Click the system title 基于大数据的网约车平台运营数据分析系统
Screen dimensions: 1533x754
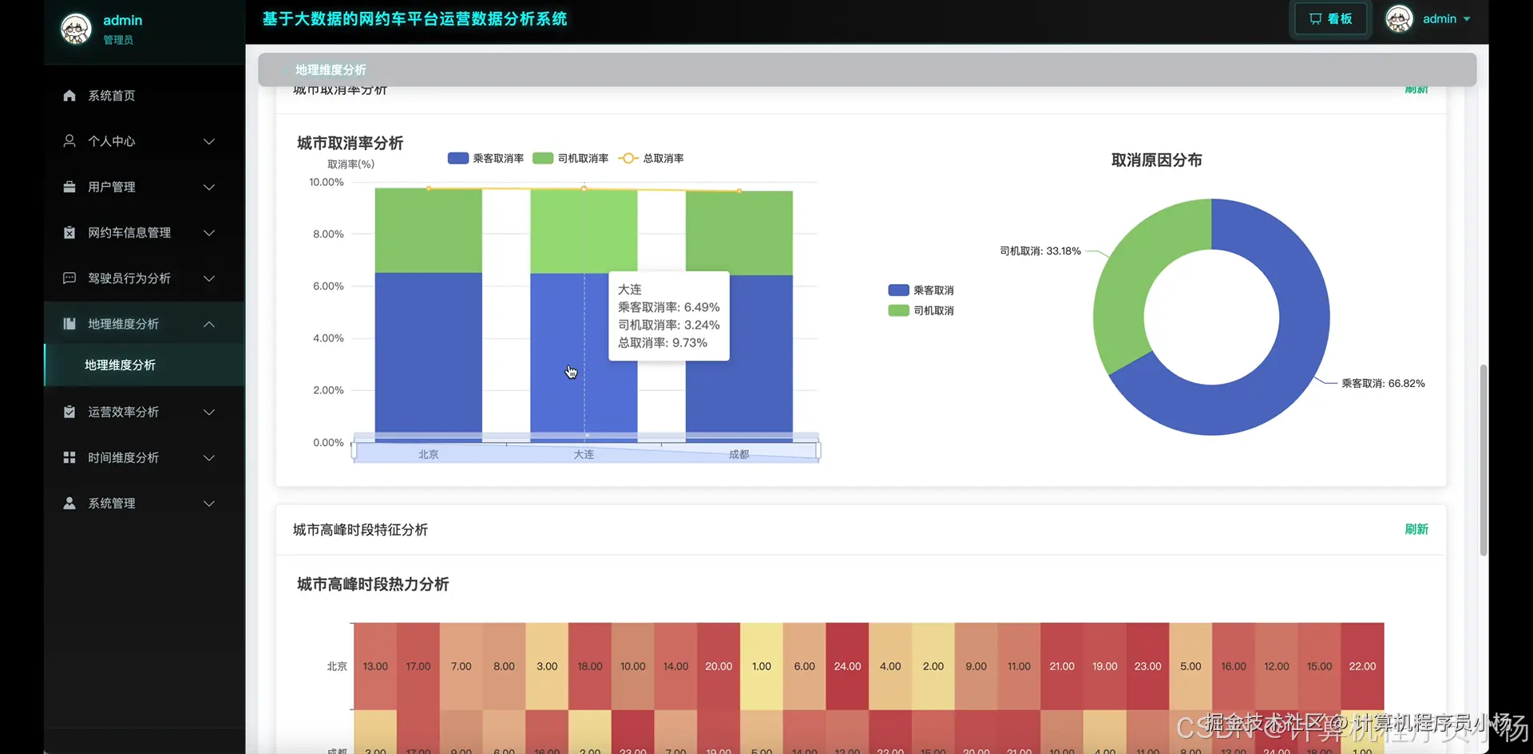pos(414,18)
